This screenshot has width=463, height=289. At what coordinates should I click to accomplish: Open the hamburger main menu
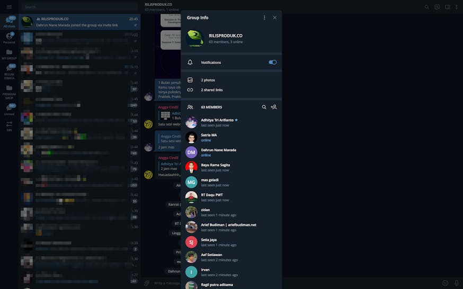(9, 7)
